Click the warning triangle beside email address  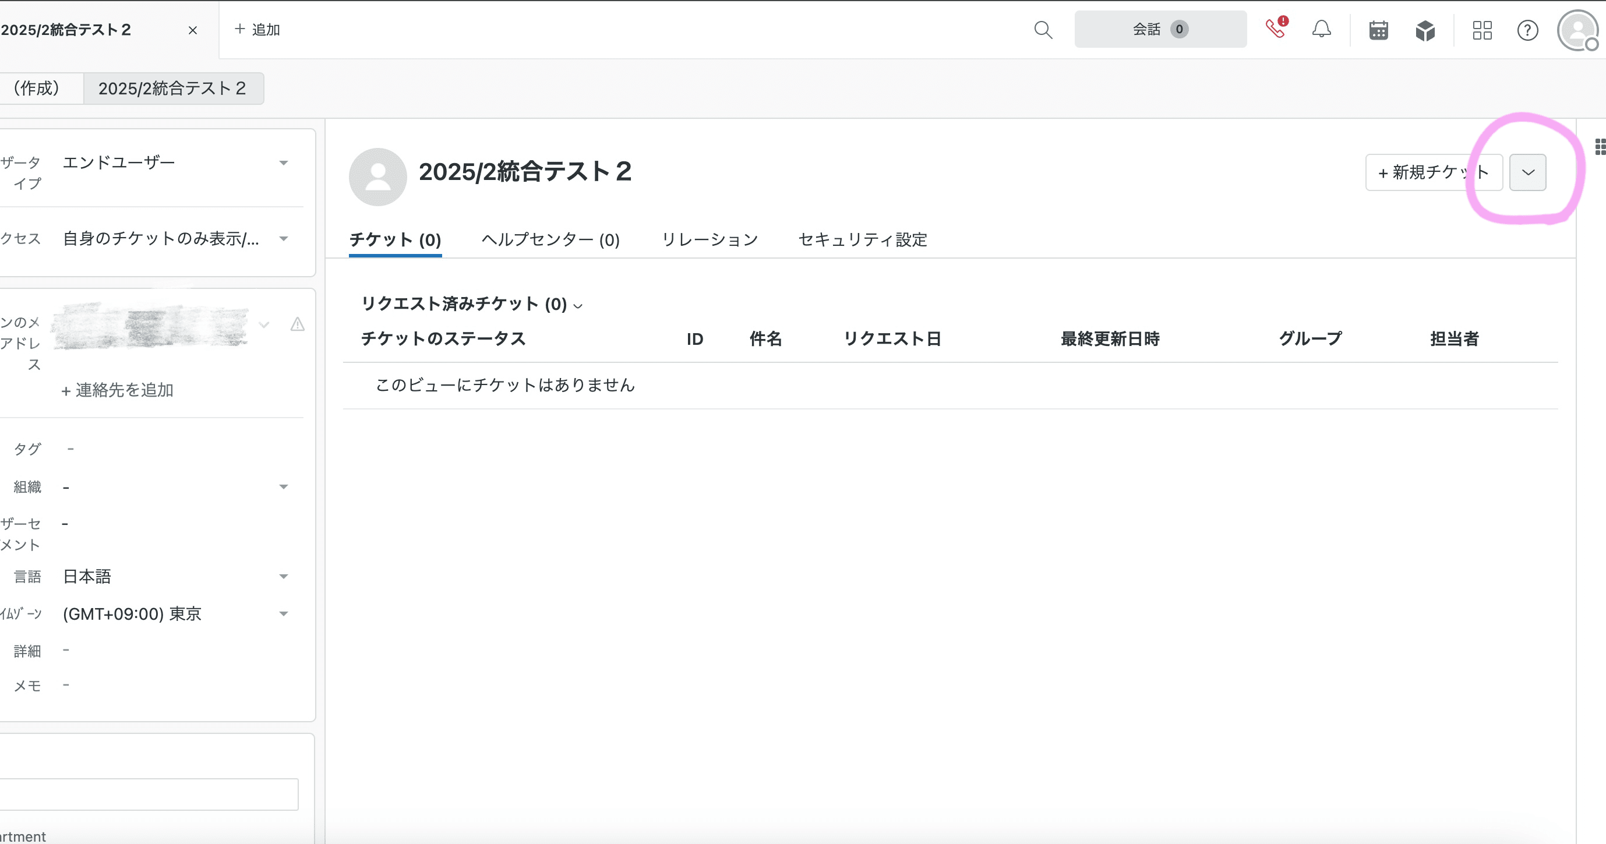point(298,324)
